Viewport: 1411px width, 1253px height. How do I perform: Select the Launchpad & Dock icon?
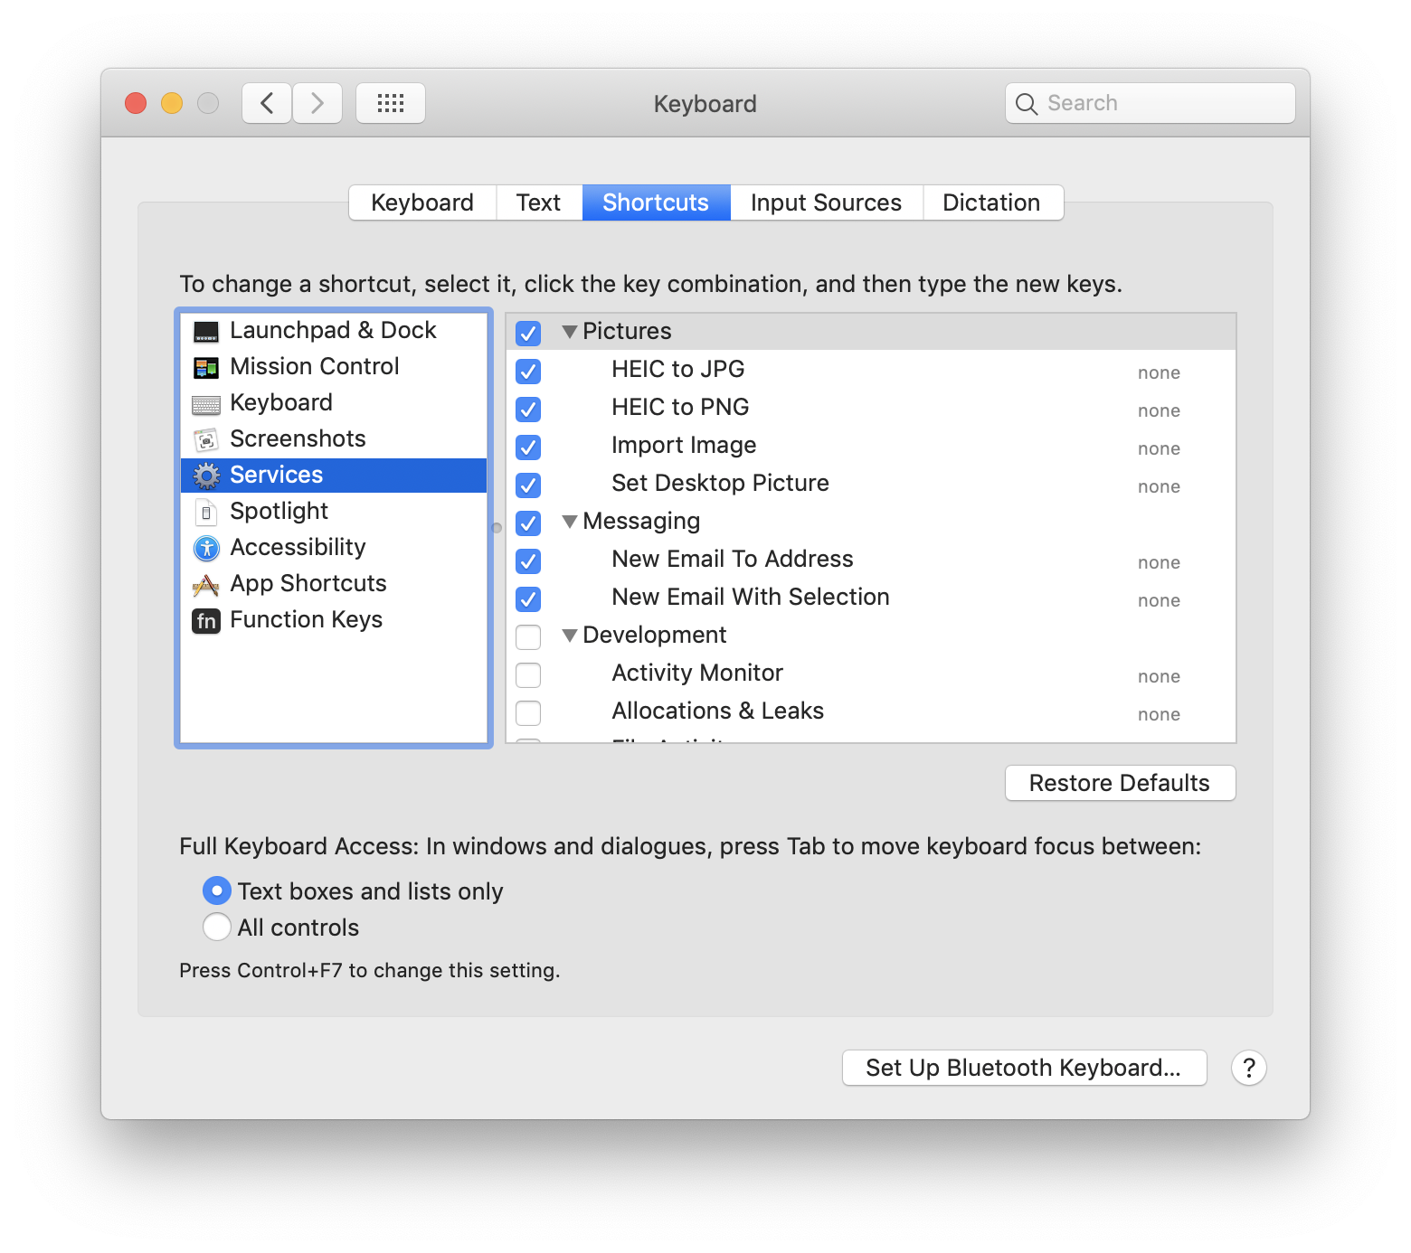tap(206, 331)
